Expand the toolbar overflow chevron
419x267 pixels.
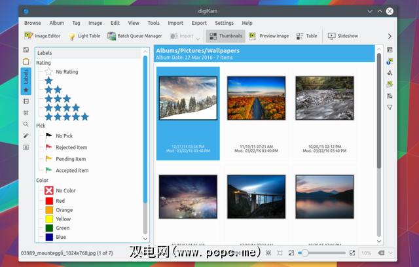[x=390, y=36]
